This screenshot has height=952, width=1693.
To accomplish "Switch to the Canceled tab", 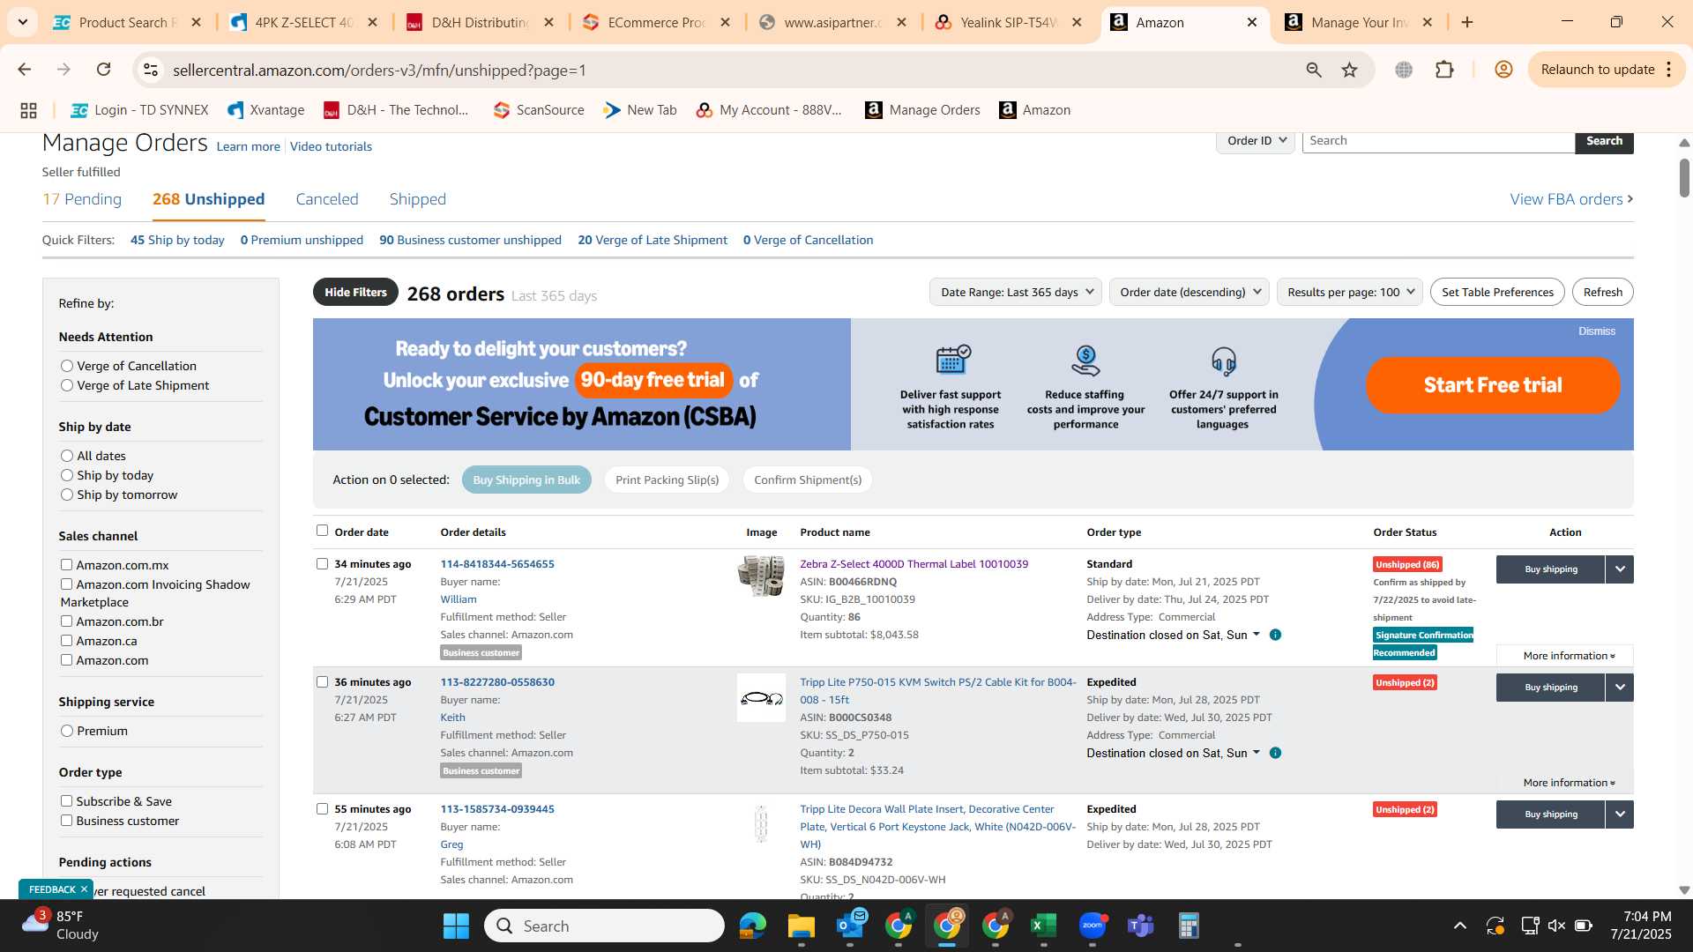I will [x=327, y=199].
